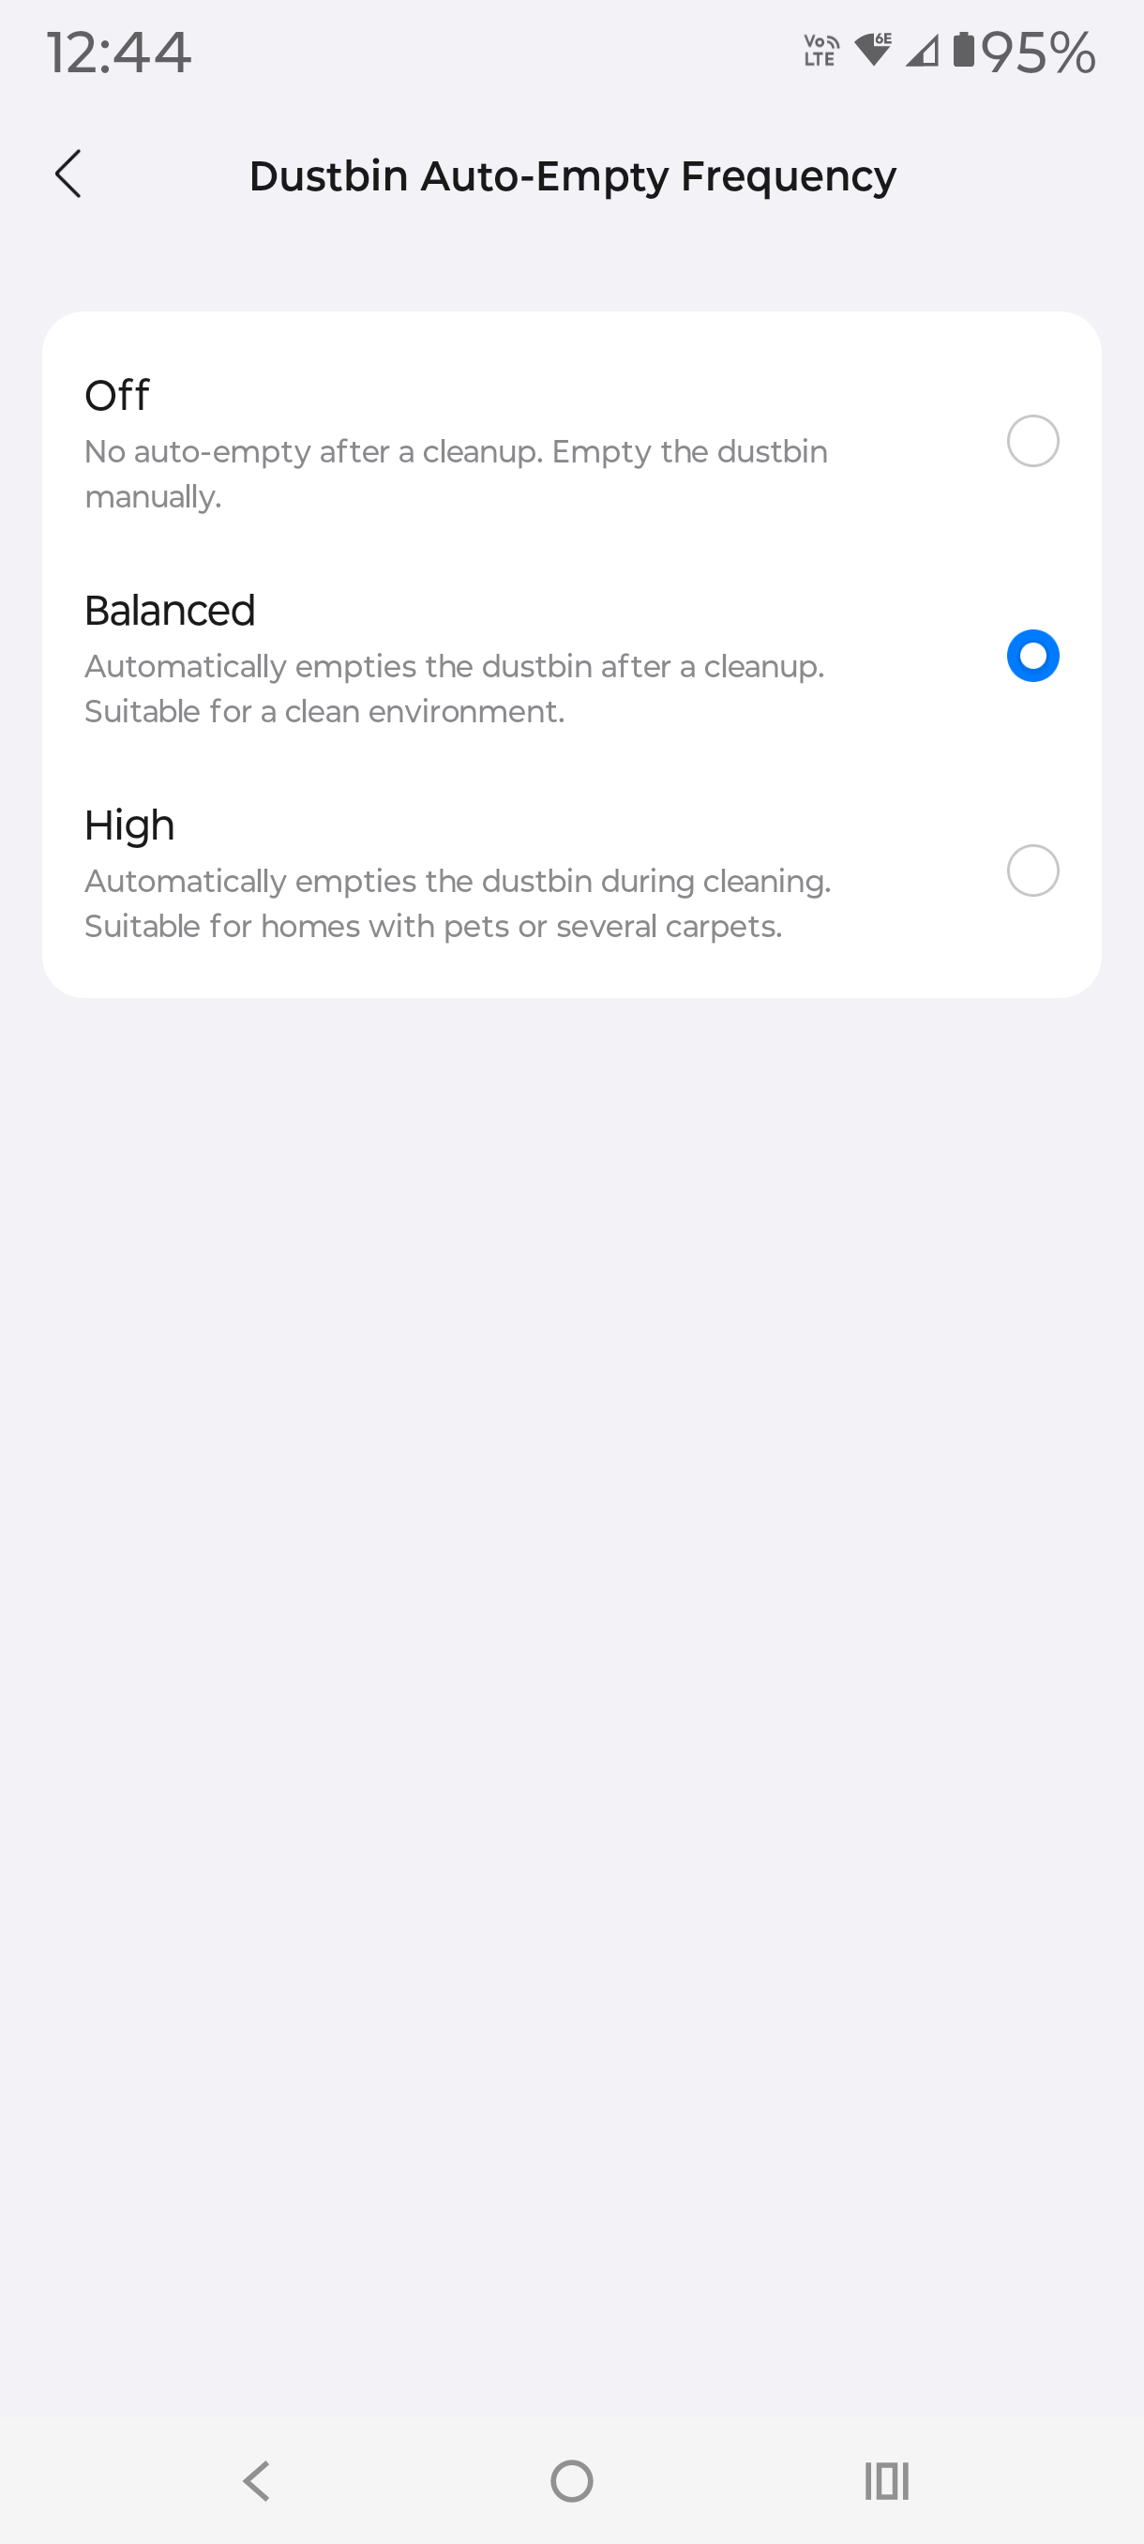This screenshot has height=2544, width=1144.
Task: Tap the "Off" option label
Action: point(117,395)
